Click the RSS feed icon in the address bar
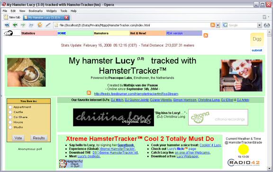 pyautogui.click(x=213, y=25)
